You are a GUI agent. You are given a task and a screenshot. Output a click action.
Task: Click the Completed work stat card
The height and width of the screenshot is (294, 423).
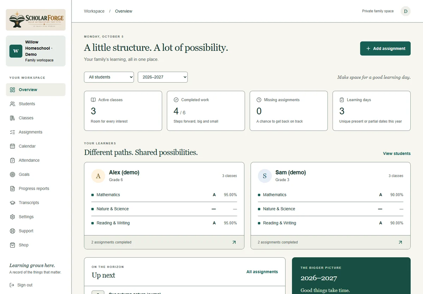coord(206,111)
